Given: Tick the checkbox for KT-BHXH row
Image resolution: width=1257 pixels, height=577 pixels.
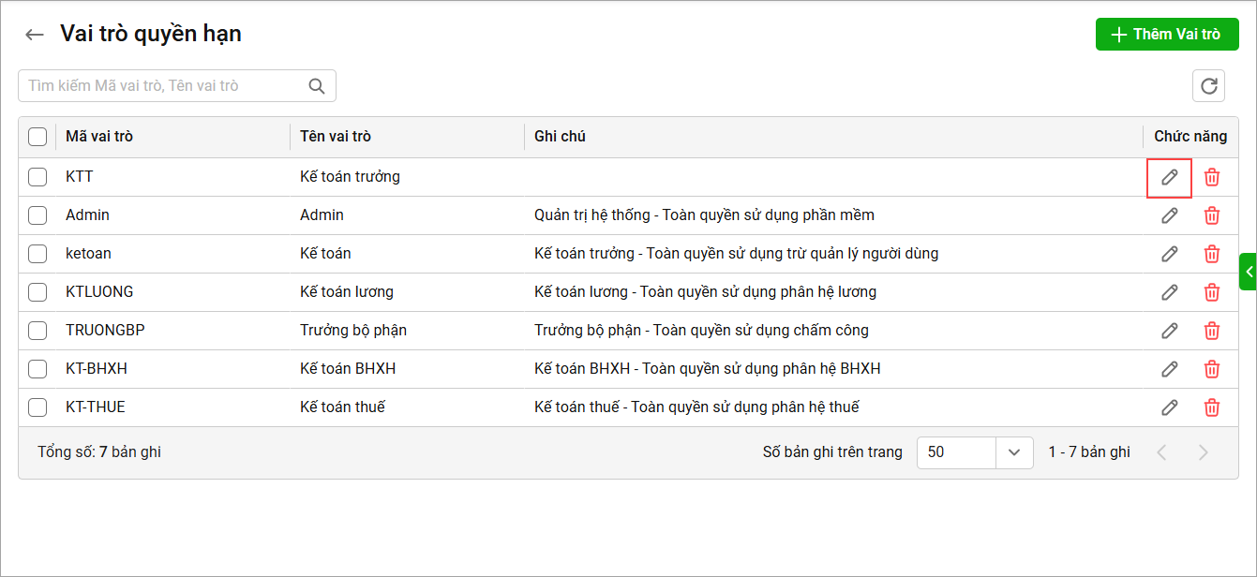Looking at the screenshot, I should click(37, 369).
